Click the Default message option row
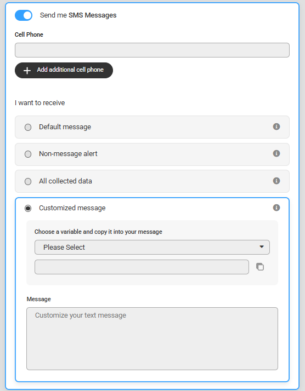Viewport: 305px width, 391px height. [152, 127]
